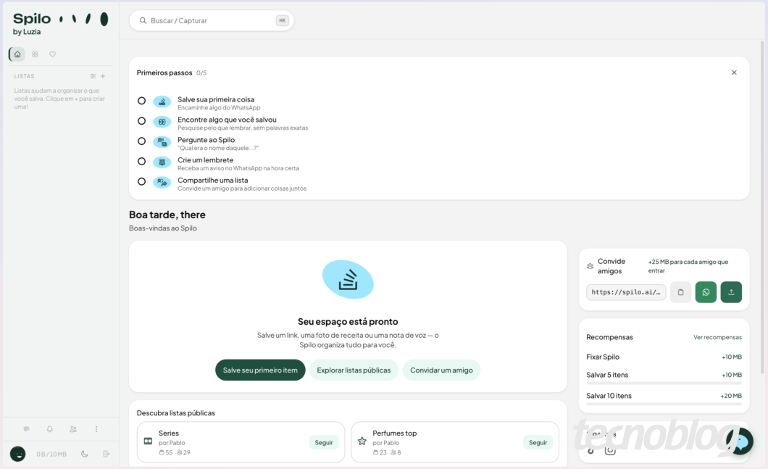Open the user avatar profile
This screenshot has width=768, height=469.
(x=18, y=454)
